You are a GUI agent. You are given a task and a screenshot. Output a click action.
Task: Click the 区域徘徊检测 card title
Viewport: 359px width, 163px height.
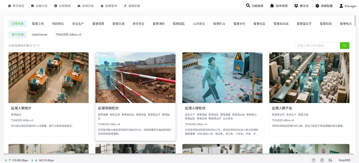pos(108,108)
